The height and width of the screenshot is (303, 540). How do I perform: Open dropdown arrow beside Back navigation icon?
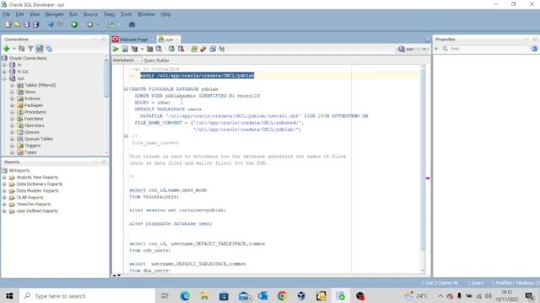[82, 24]
